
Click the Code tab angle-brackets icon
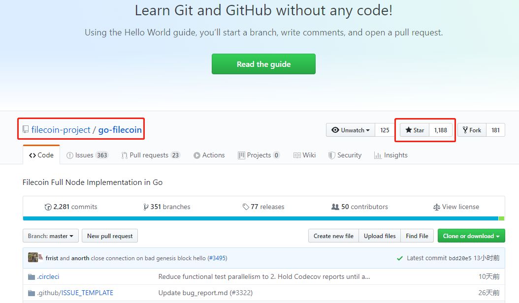pos(32,155)
